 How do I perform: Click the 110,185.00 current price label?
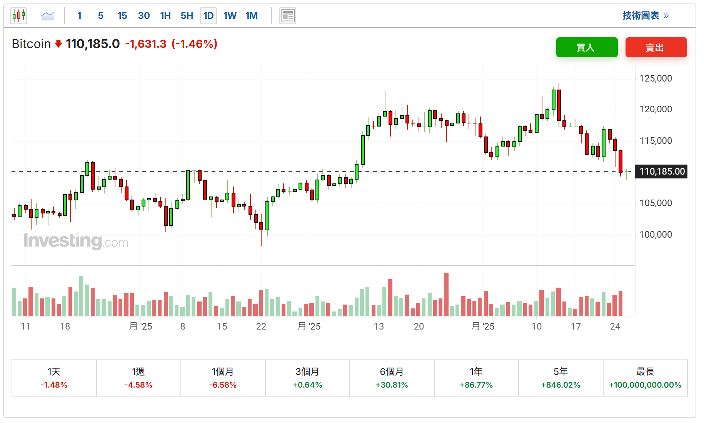tap(662, 172)
